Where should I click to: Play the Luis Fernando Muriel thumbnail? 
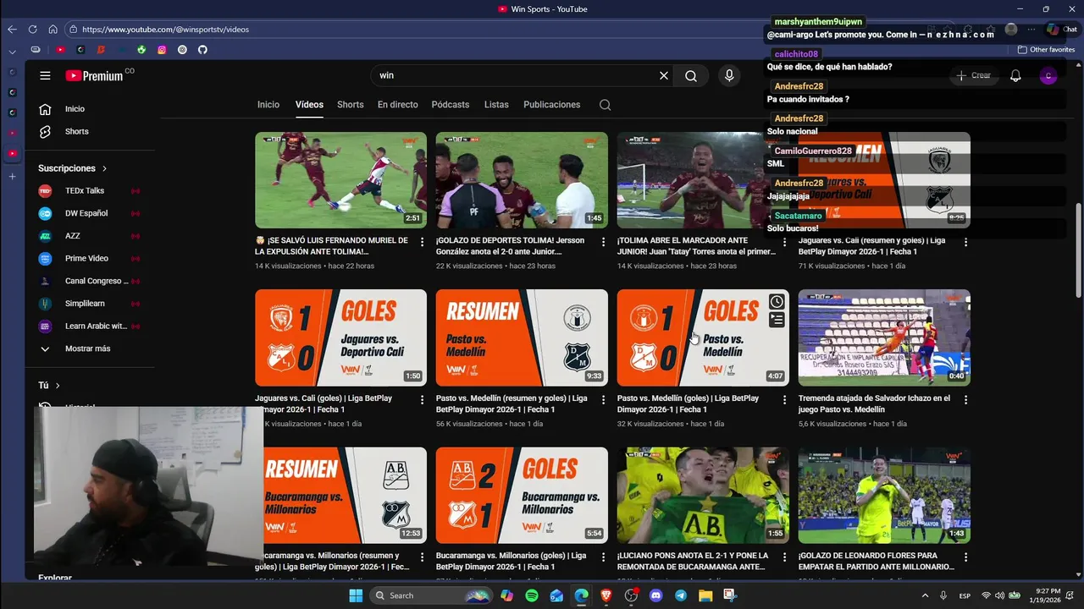coord(340,180)
